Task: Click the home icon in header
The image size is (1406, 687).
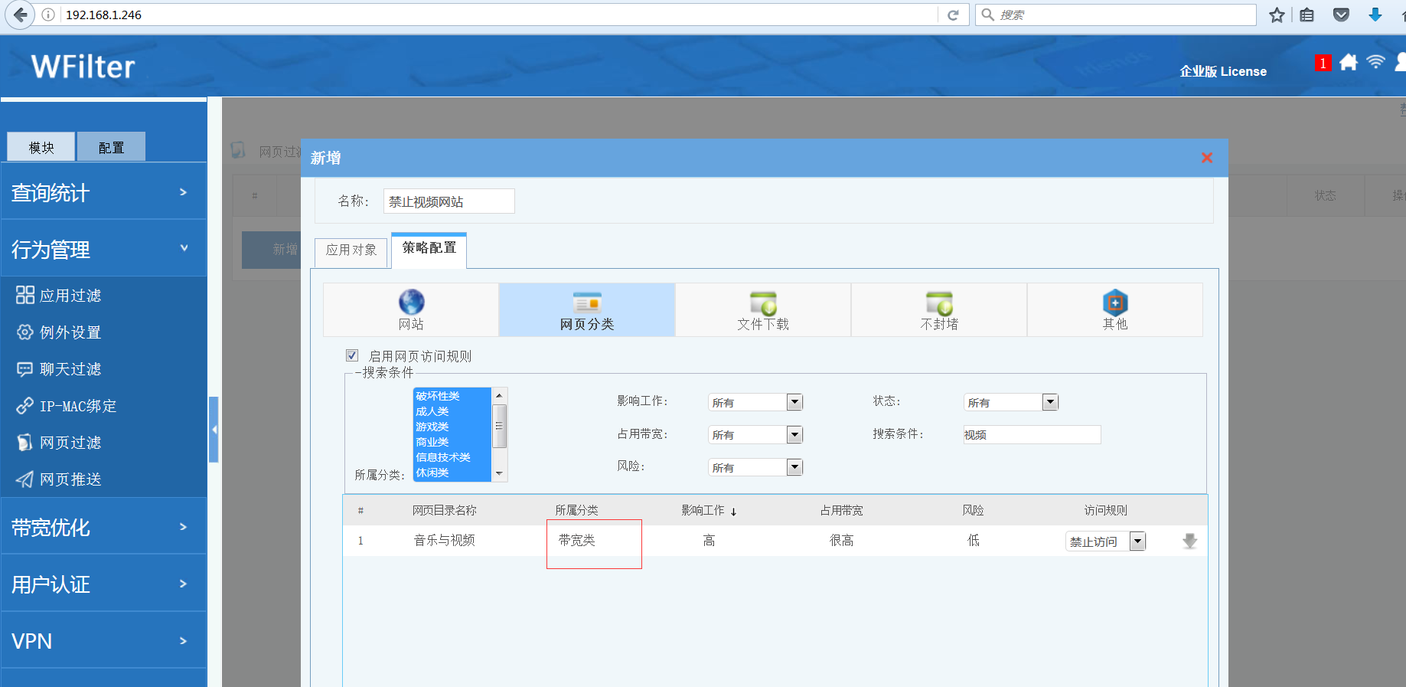Action: (1349, 63)
